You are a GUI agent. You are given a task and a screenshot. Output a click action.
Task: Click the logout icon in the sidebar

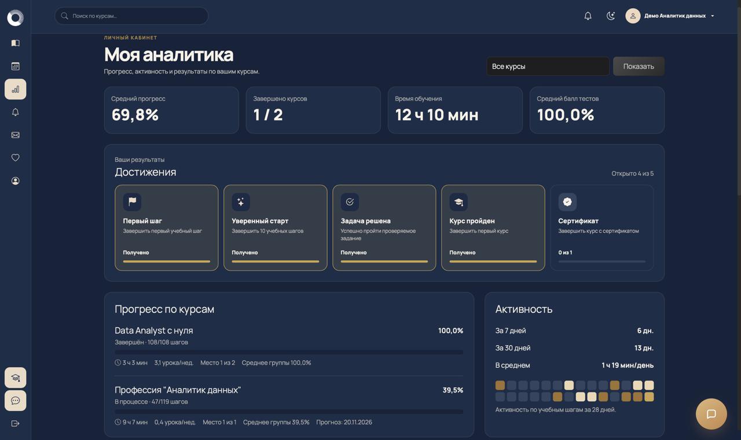(16, 424)
